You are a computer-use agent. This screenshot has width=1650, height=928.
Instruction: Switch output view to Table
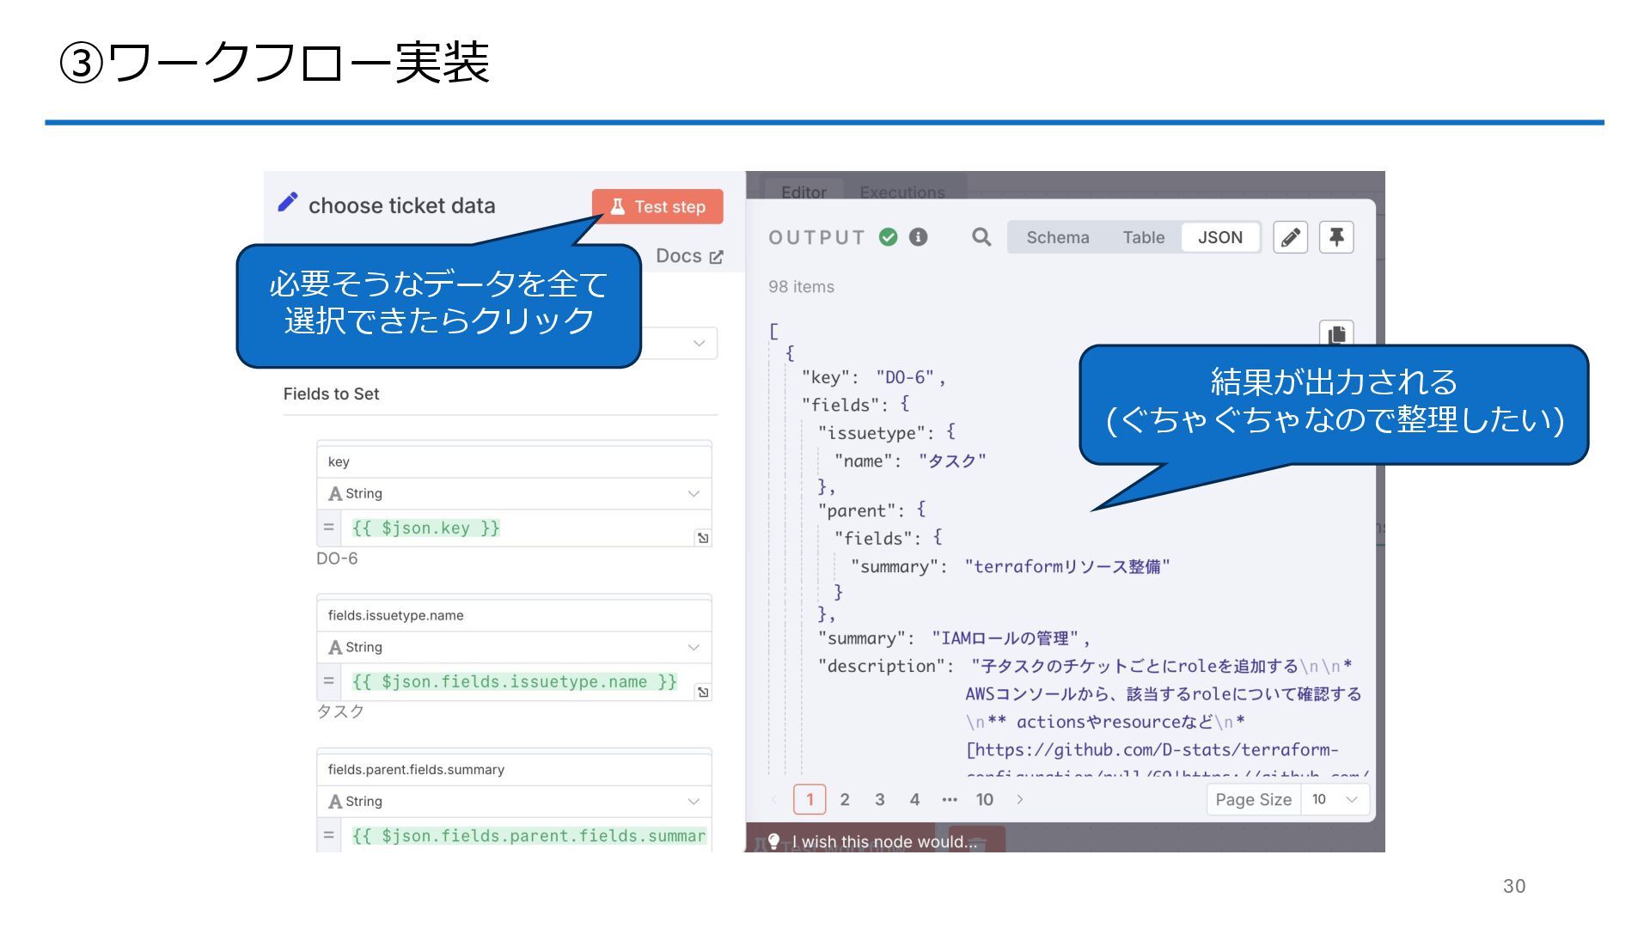point(1144,238)
